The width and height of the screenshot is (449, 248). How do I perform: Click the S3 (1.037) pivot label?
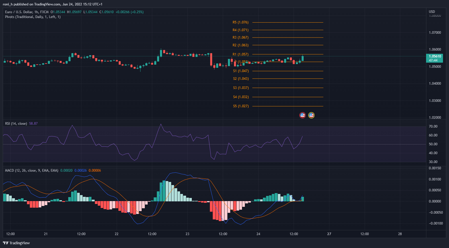(x=241, y=88)
